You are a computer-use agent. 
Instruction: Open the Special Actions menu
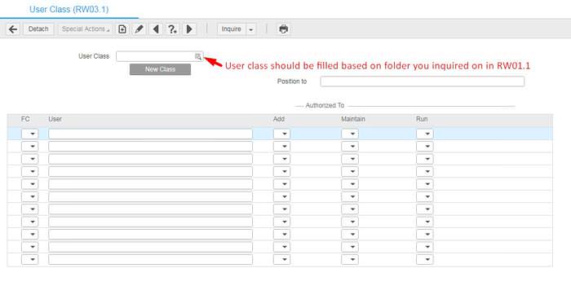[x=85, y=29]
